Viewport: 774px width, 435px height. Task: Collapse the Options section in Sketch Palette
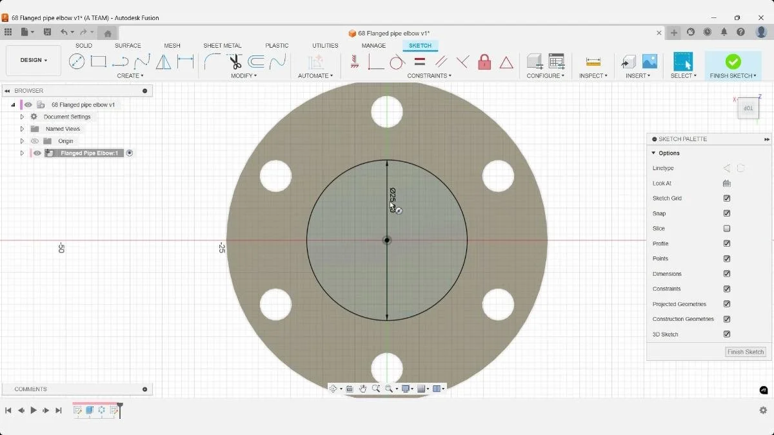pos(653,153)
